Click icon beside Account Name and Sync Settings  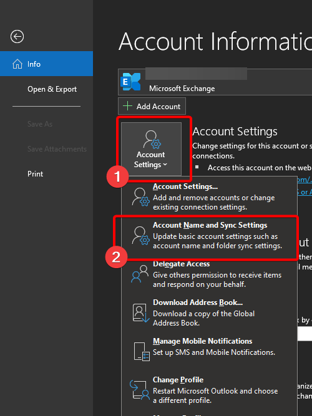141,236
